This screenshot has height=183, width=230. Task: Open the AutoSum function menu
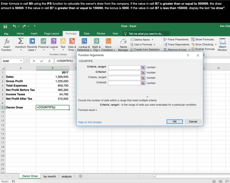tap(20, 44)
